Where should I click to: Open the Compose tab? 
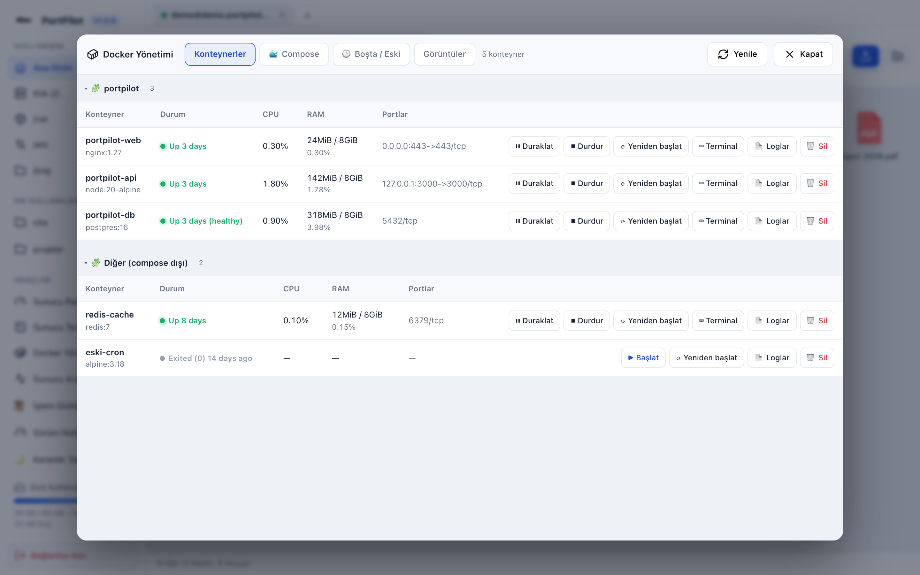tap(294, 54)
